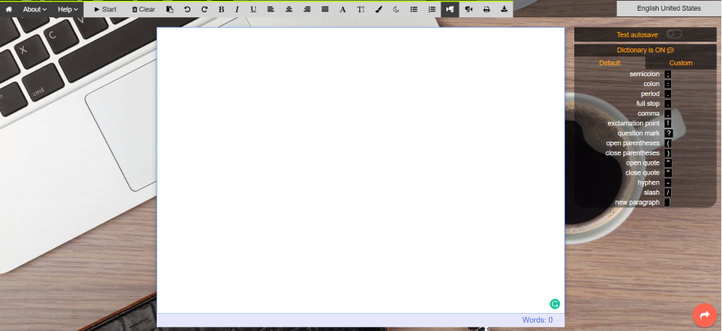This screenshot has width=722, height=331.
Task: Click the copy/paste clipboard icon
Action: (x=170, y=9)
